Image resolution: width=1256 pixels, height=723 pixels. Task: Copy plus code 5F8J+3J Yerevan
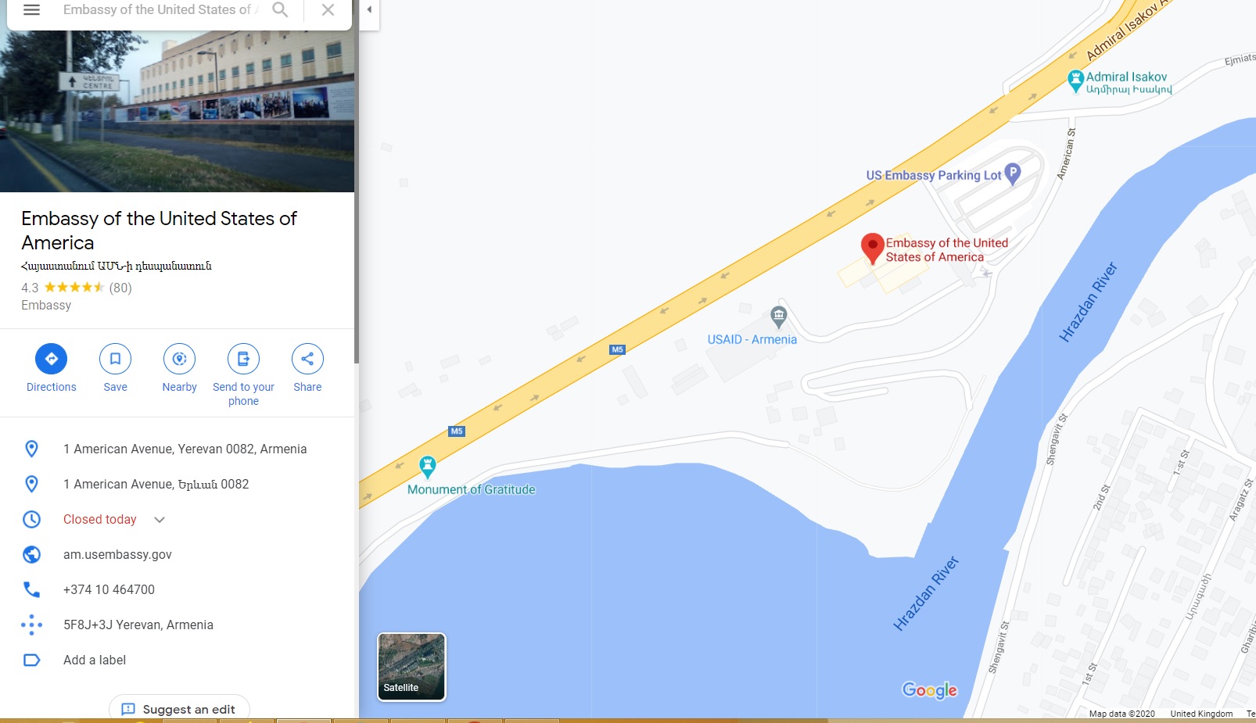(138, 625)
